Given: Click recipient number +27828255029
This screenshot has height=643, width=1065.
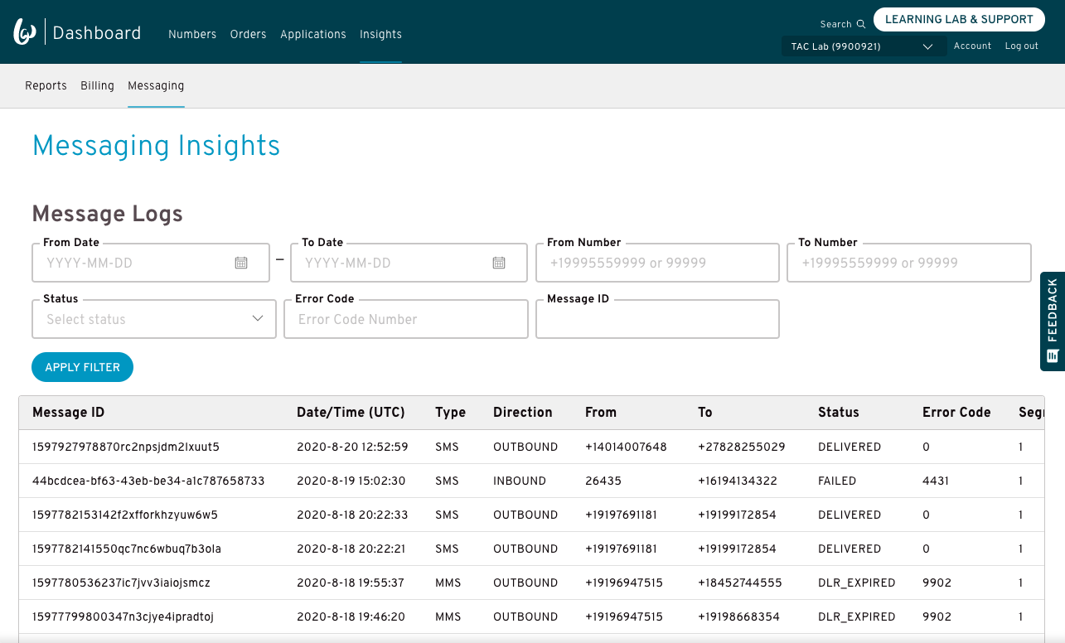Looking at the screenshot, I should click(742, 447).
